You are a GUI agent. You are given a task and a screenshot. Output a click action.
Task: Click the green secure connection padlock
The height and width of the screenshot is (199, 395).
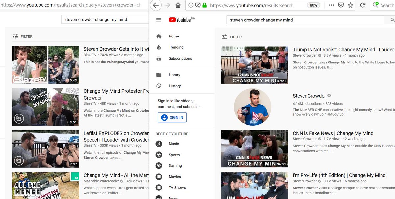click(204, 5)
